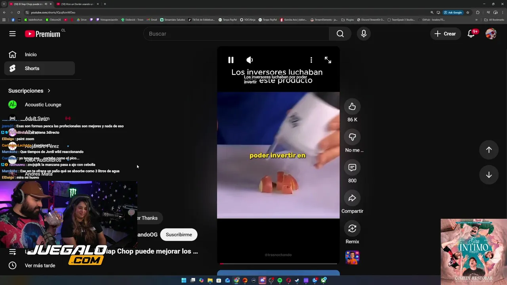507x285 pixels.
Task: Start voice search with the microphone
Action: click(364, 34)
